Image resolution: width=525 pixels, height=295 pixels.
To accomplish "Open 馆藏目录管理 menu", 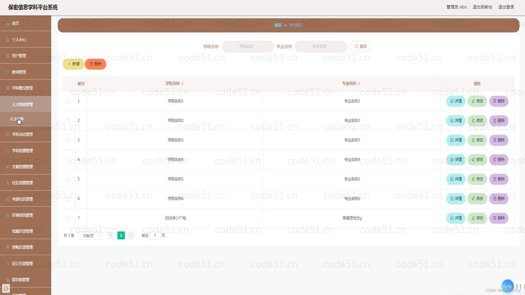I will pos(25,231).
